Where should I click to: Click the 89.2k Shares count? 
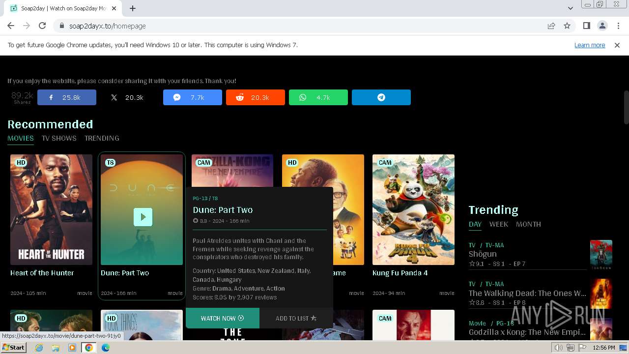pyautogui.click(x=22, y=97)
